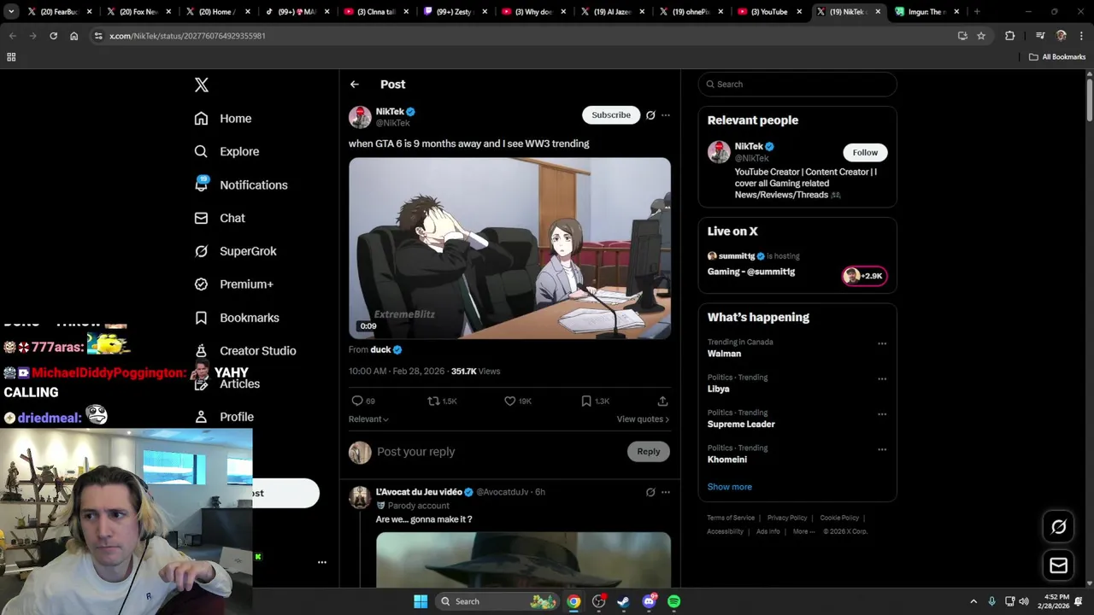1094x615 pixels.
Task: Click Show more under What's happening
Action: [729, 487]
